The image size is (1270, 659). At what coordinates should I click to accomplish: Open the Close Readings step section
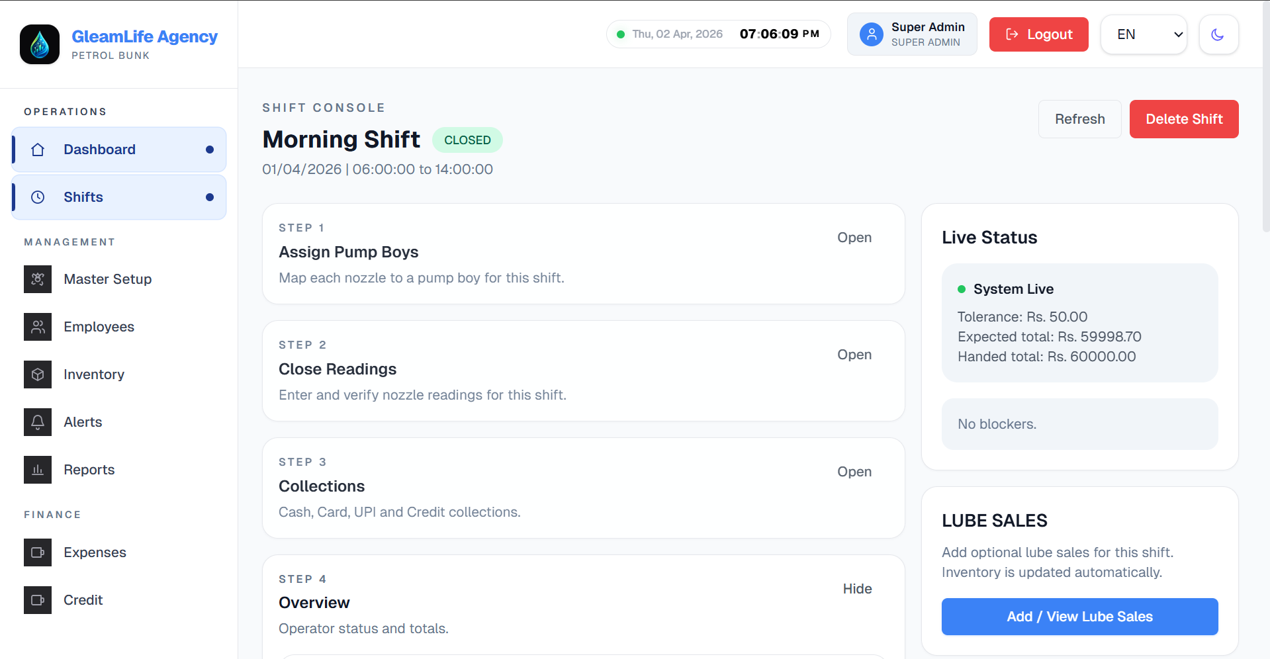[x=854, y=355]
